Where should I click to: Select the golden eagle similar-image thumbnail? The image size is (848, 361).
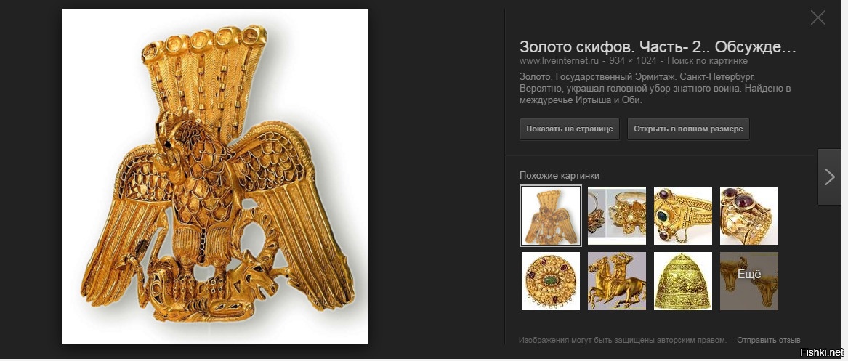pyautogui.click(x=551, y=216)
